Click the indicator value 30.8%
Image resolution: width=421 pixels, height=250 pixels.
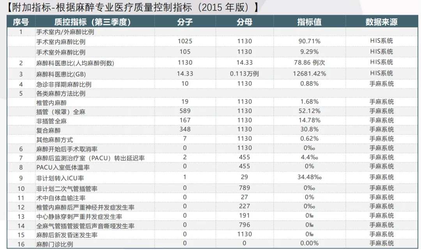click(309, 129)
